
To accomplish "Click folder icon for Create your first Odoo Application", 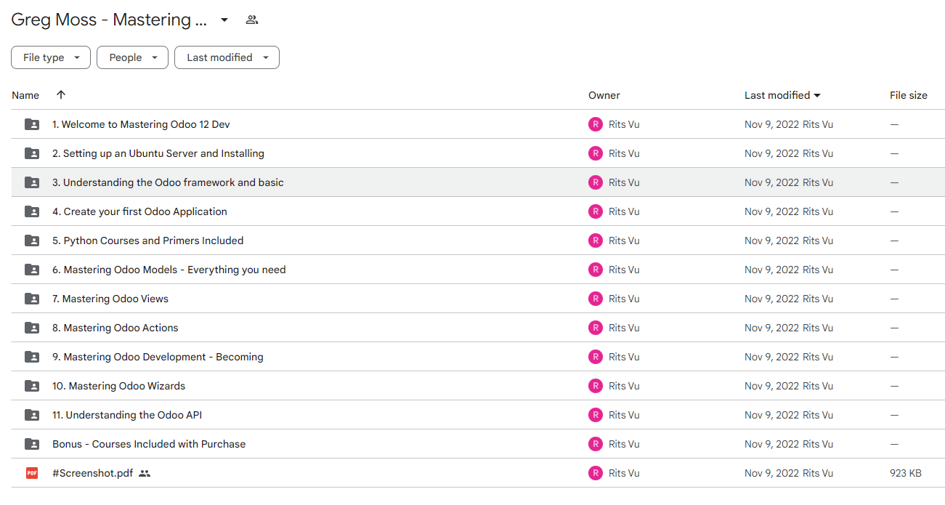I will coord(32,211).
